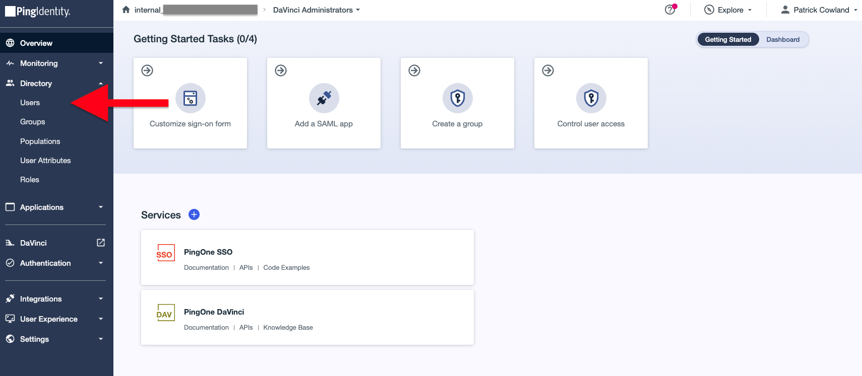862x376 pixels.
Task: Click the Overview globe icon
Action: [x=10, y=43]
